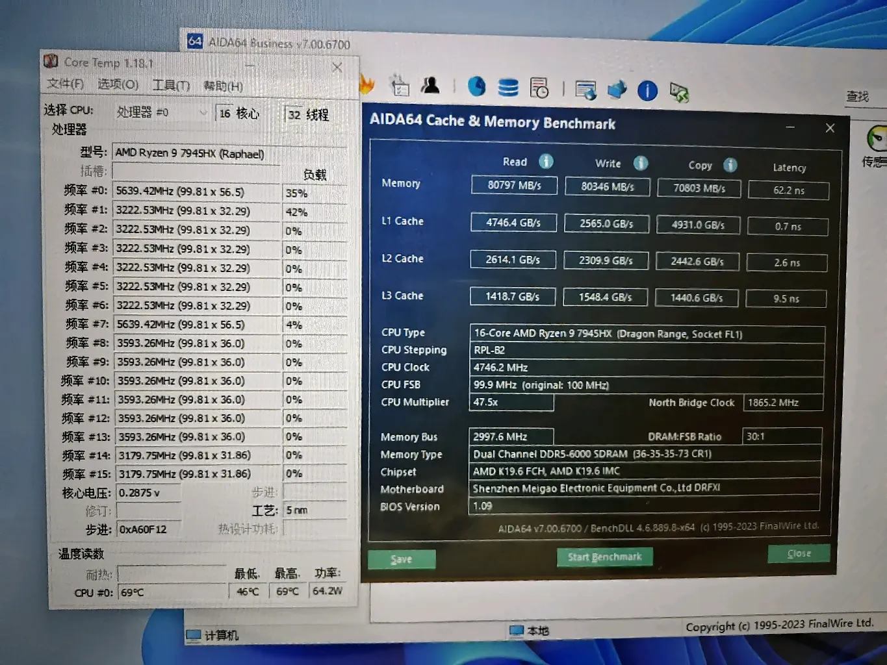Click the stepping value 0xA60F12
This screenshot has height=665, width=887.
pyautogui.click(x=149, y=530)
